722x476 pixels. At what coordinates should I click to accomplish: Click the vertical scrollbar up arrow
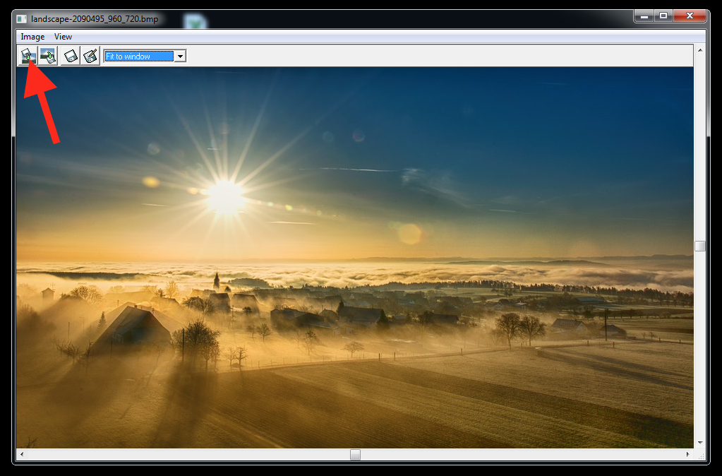[700, 49]
